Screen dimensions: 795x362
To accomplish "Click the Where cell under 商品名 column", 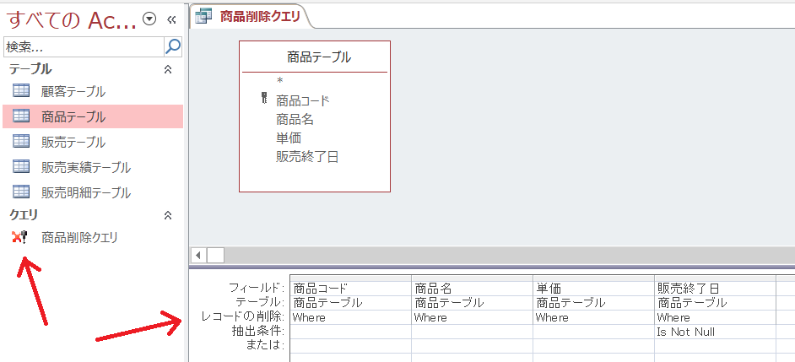I will pos(472,317).
